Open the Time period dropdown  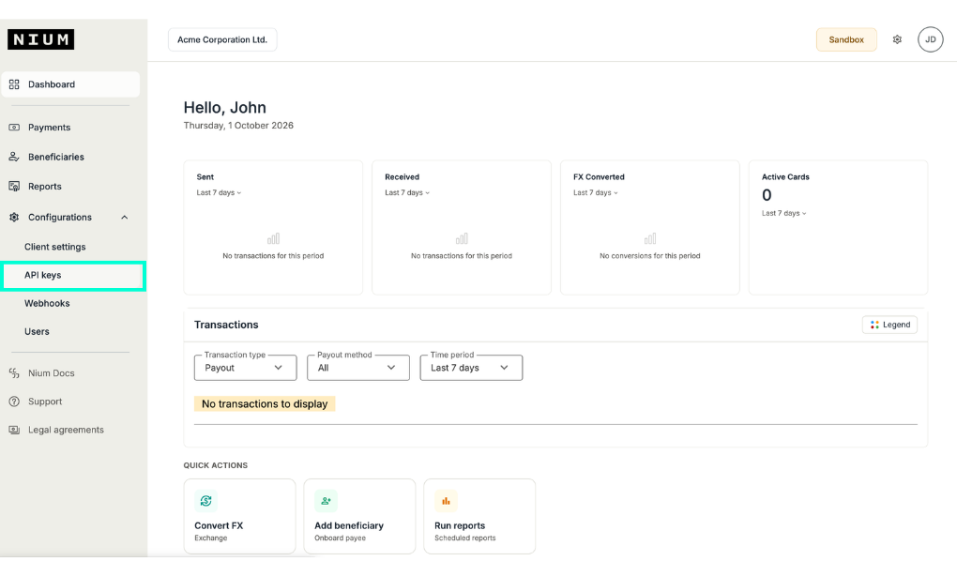[x=471, y=368]
